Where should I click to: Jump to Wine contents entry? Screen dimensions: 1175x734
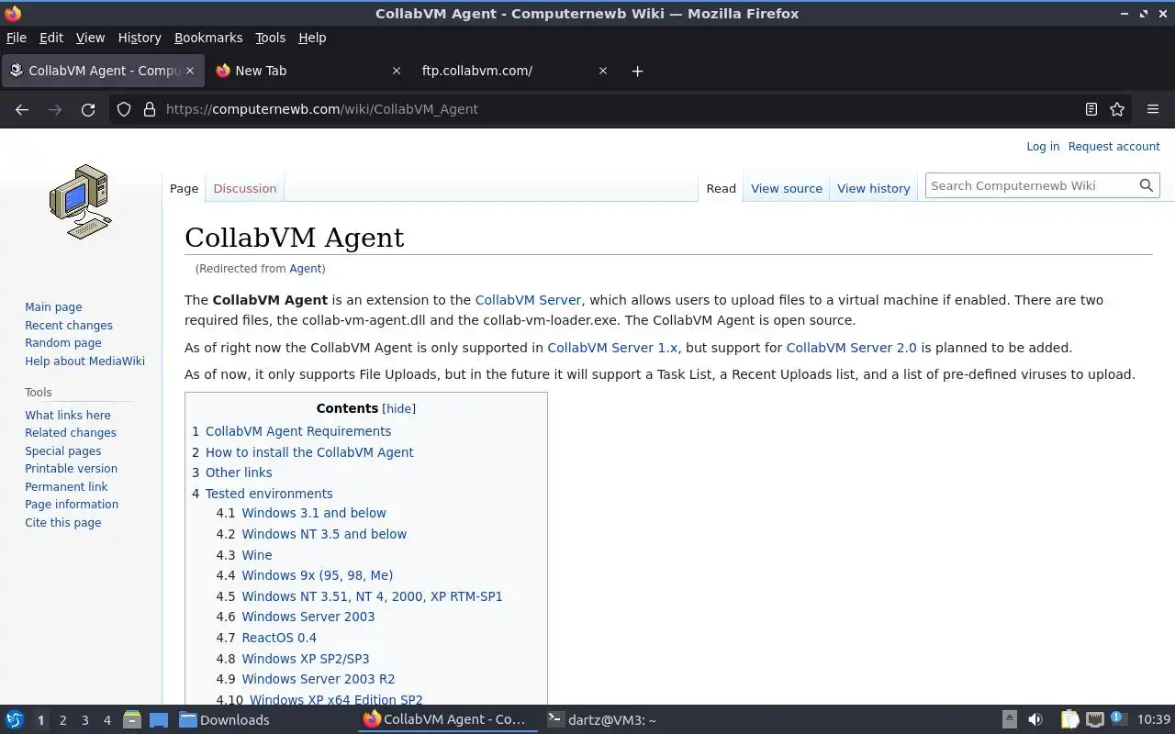point(257,555)
